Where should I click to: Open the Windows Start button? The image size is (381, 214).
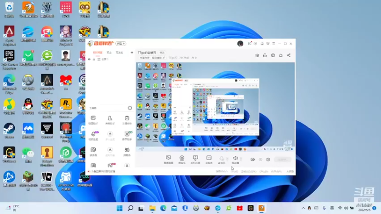point(120,208)
